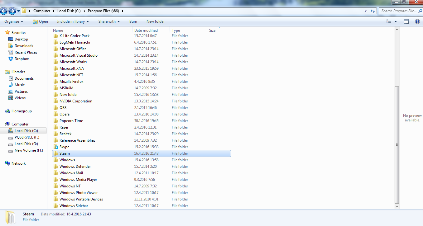Screen dimensions: 423x226
Task: Go forward with the Forward arrow button
Action: [x=12, y=11]
